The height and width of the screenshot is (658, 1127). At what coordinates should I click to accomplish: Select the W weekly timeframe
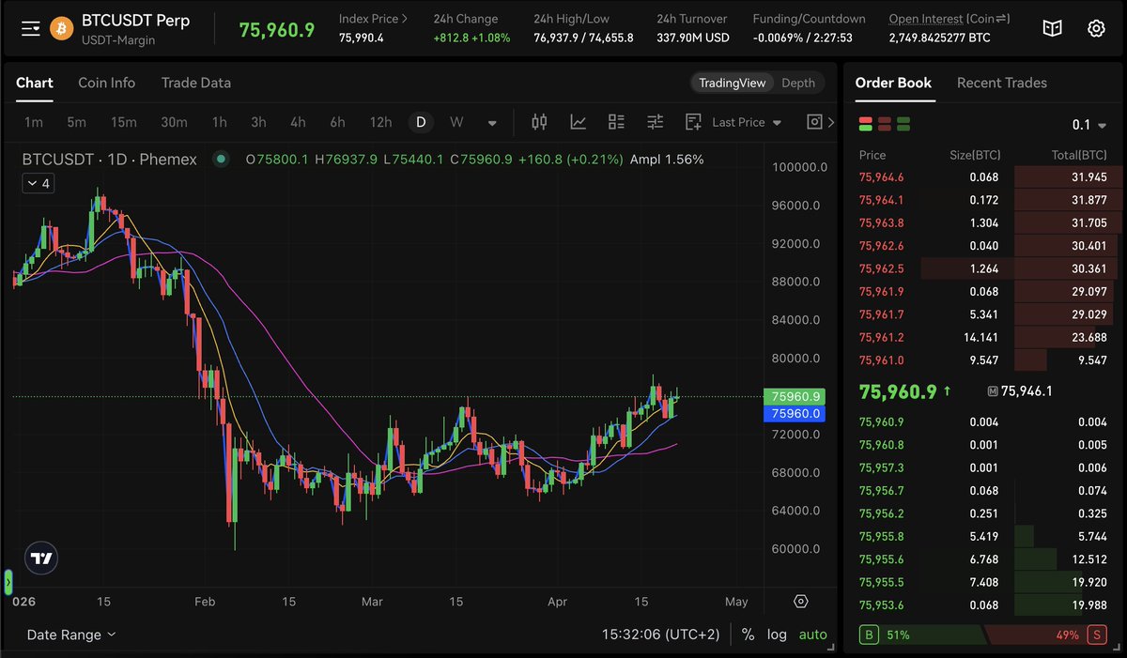point(456,122)
